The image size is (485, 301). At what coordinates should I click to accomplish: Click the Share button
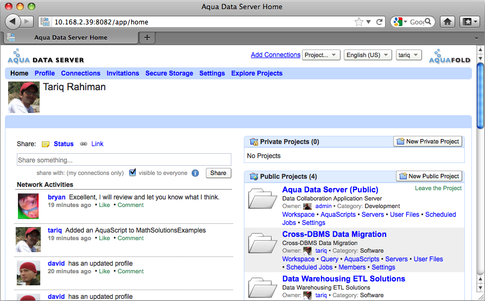218,173
